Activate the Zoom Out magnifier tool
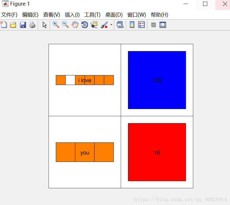 (65, 25)
